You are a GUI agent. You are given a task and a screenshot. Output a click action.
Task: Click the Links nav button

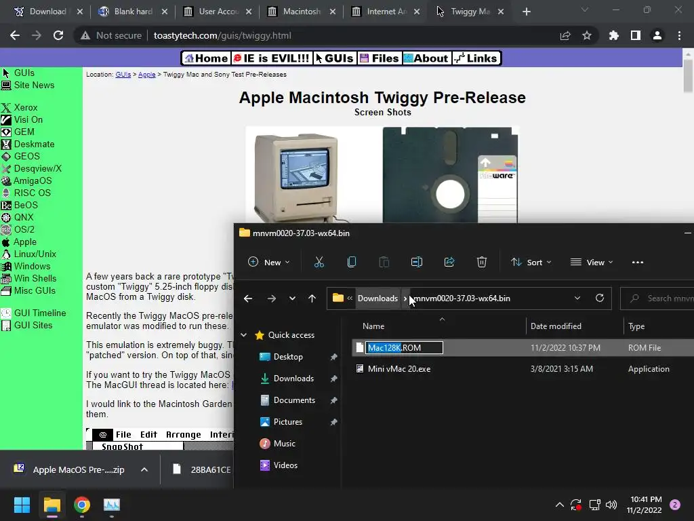pos(476,58)
